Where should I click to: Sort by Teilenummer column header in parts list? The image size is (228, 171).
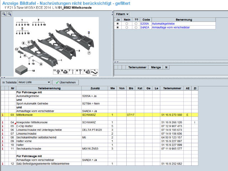(172, 88)
